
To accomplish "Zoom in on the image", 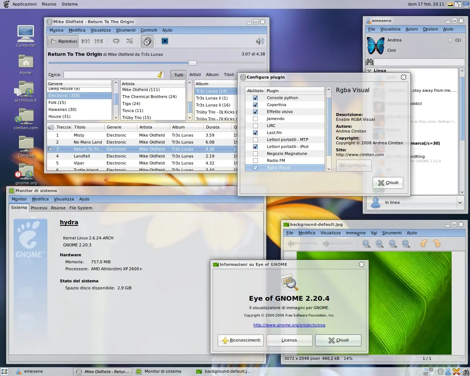I will pos(366,244).
